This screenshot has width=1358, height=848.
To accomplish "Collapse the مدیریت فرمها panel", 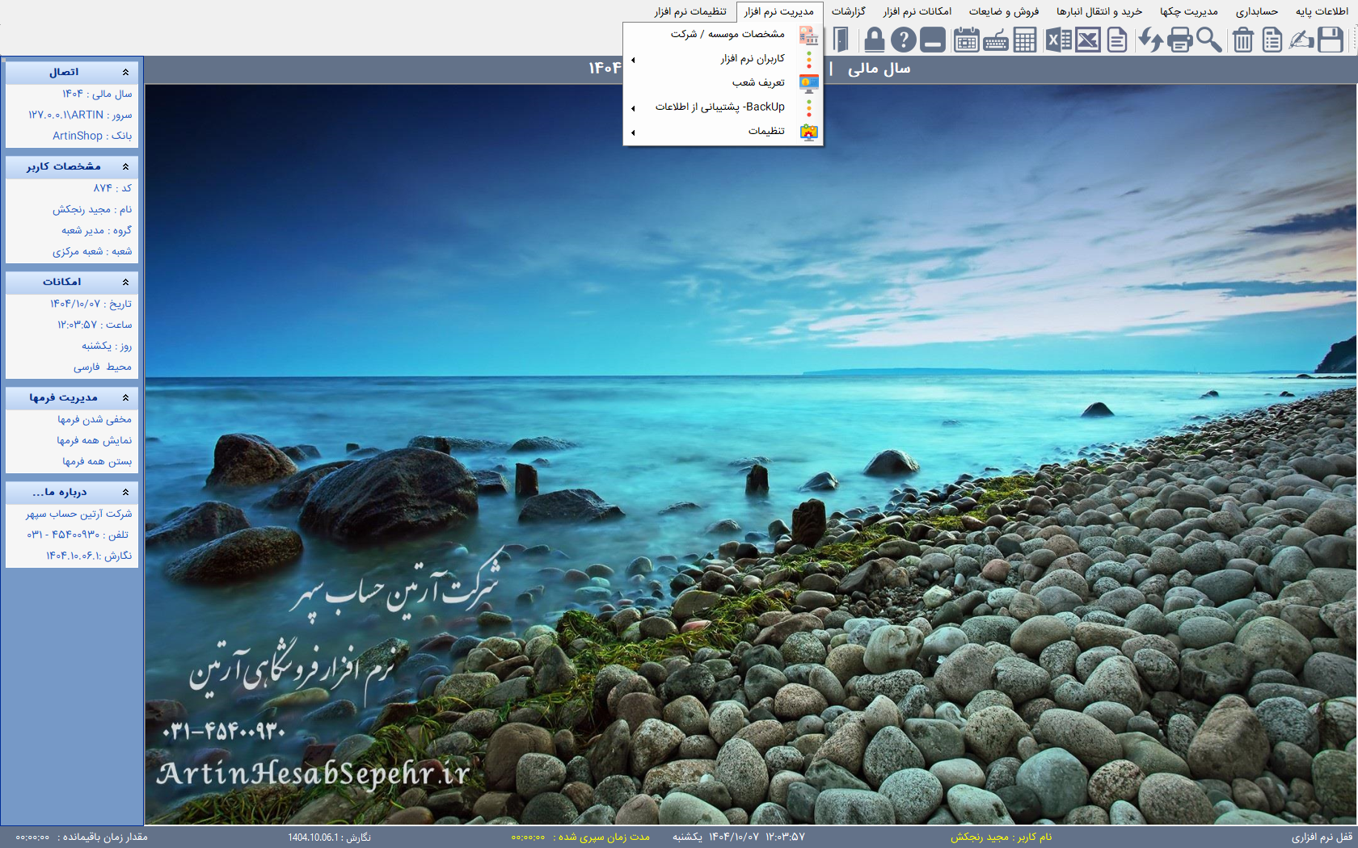I will 125,398.
